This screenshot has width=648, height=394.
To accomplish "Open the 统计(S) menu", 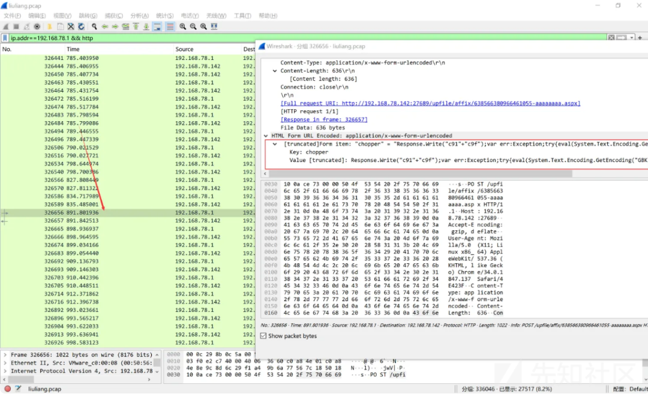I will pos(164,16).
